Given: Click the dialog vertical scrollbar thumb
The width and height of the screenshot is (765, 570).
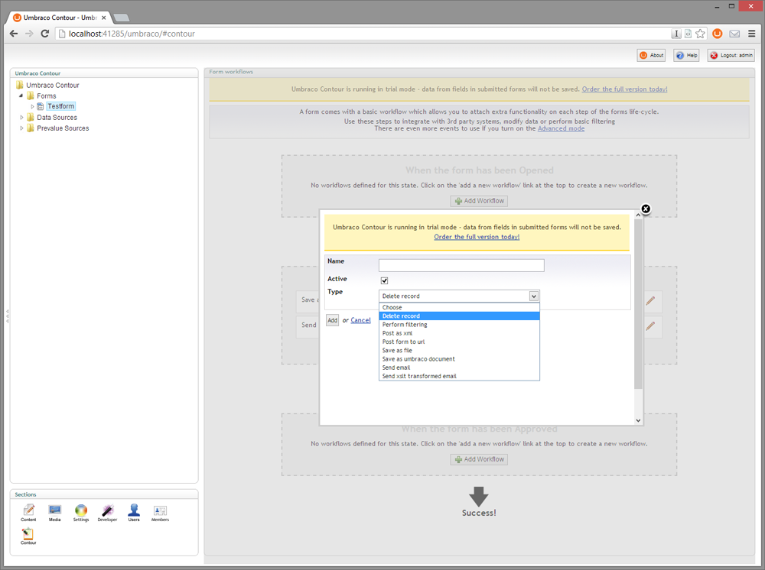Looking at the screenshot, I should coord(638,303).
